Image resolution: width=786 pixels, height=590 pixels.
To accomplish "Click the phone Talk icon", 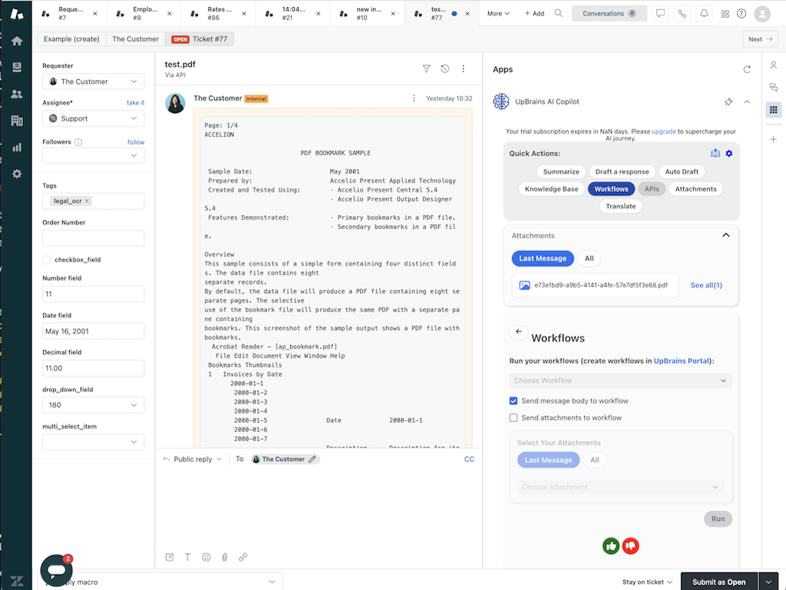I will tap(682, 14).
